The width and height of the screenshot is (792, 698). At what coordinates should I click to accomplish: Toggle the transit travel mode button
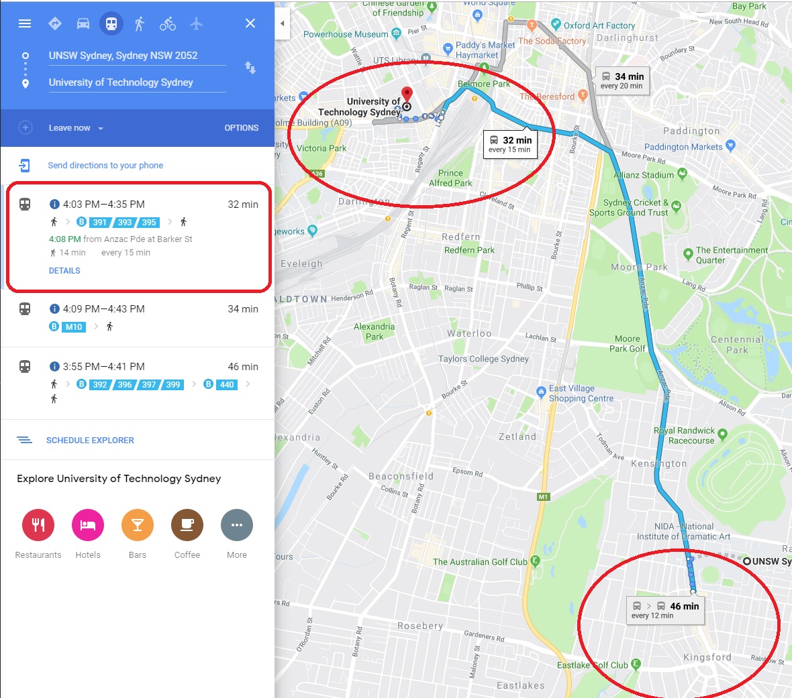pos(111,23)
